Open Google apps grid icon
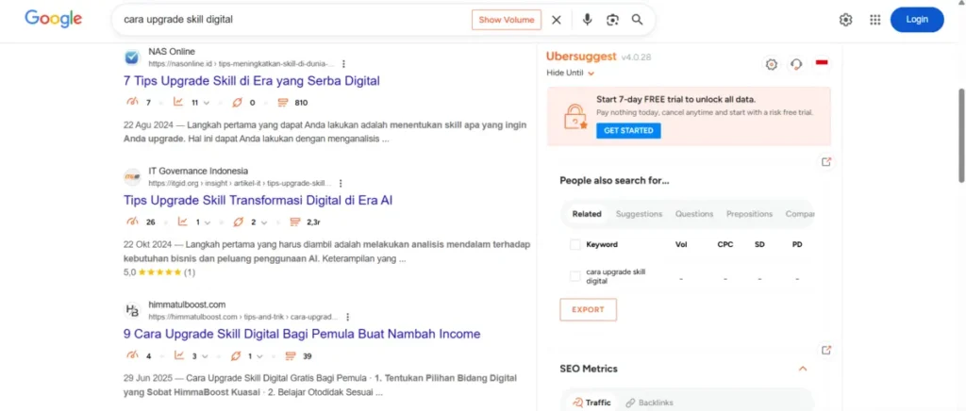966x411 pixels. [874, 20]
